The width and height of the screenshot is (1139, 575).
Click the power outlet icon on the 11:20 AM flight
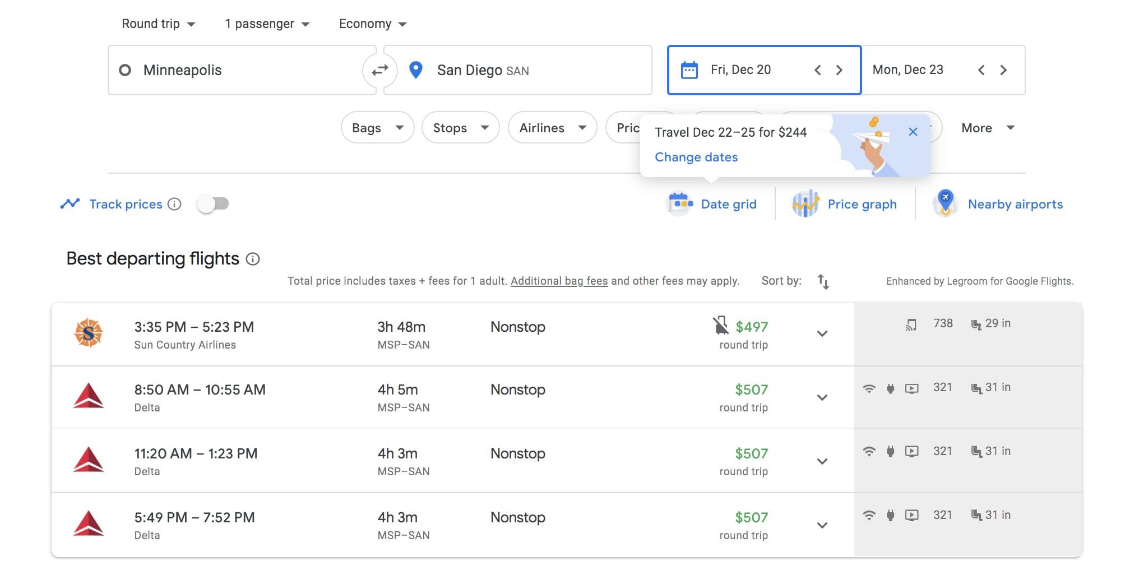pos(891,451)
